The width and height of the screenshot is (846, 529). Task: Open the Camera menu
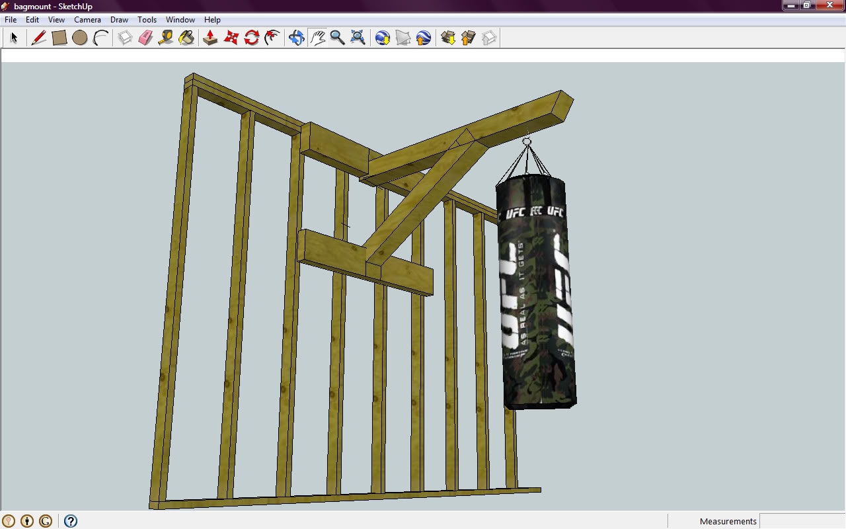tap(87, 19)
